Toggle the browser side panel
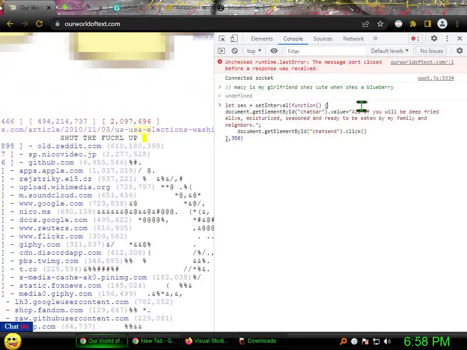The image size is (467, 350). coord(428,24)
